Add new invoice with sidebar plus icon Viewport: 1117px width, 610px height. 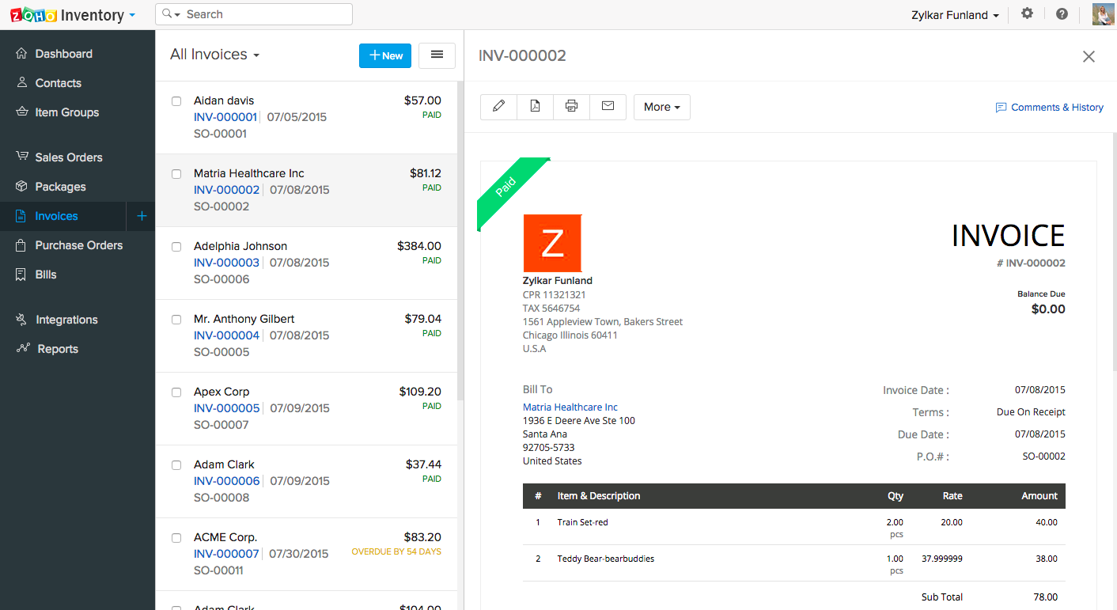(142, 216)
